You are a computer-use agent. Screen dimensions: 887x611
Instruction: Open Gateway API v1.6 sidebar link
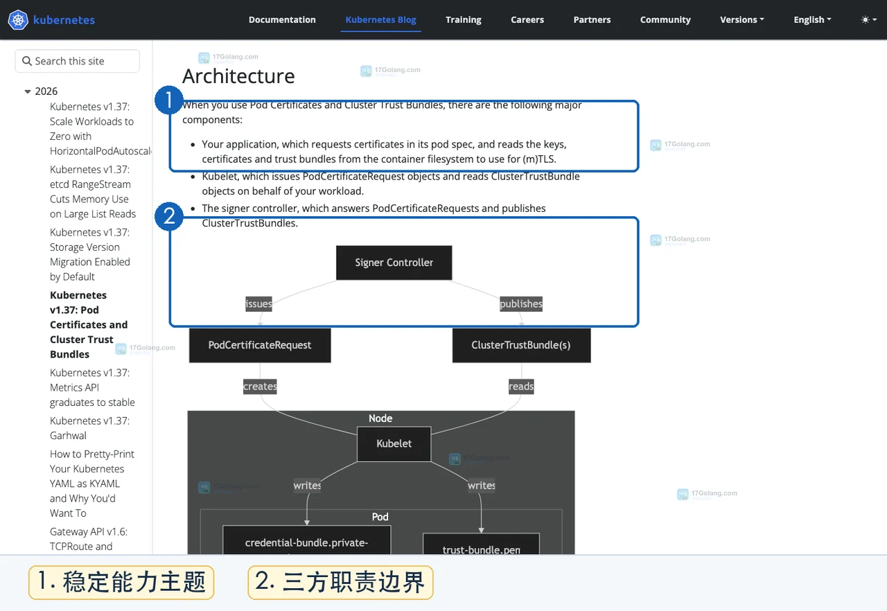click(x=89, y=539)
